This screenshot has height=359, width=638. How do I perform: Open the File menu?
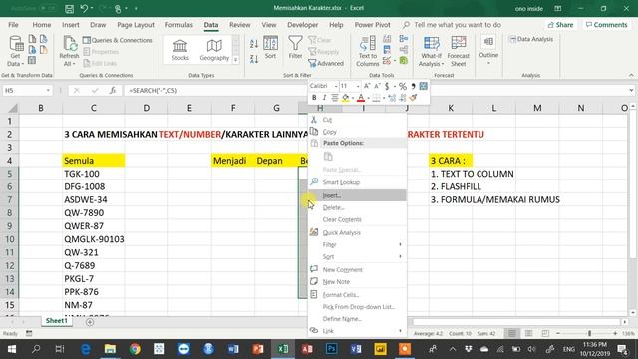coord(13,25)
